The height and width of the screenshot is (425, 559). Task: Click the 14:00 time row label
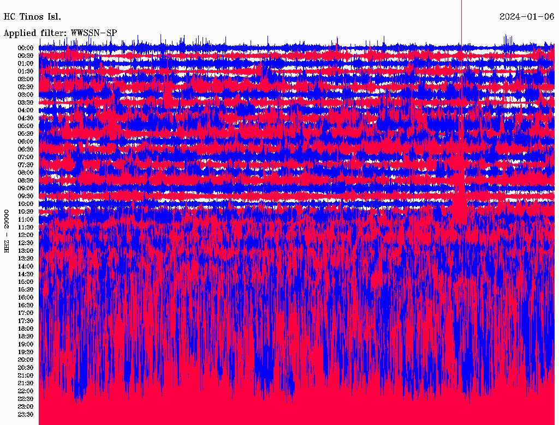coord(26,266)
